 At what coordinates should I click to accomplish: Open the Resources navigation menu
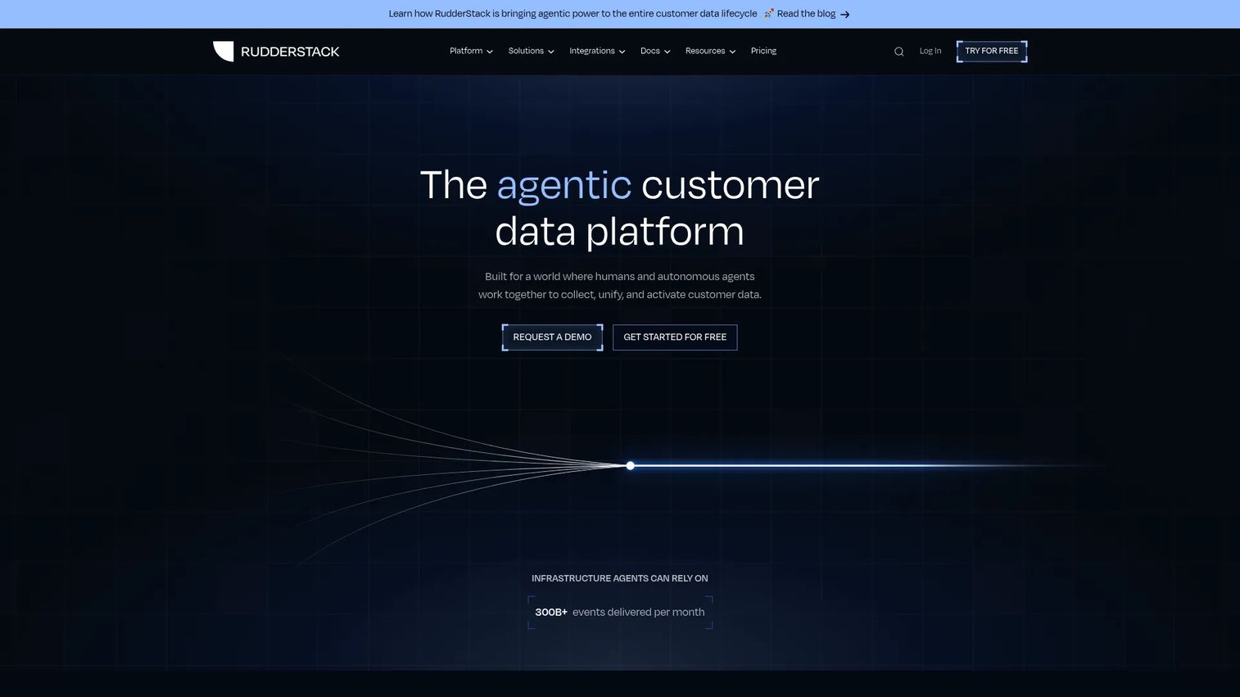tap(710, 51)
